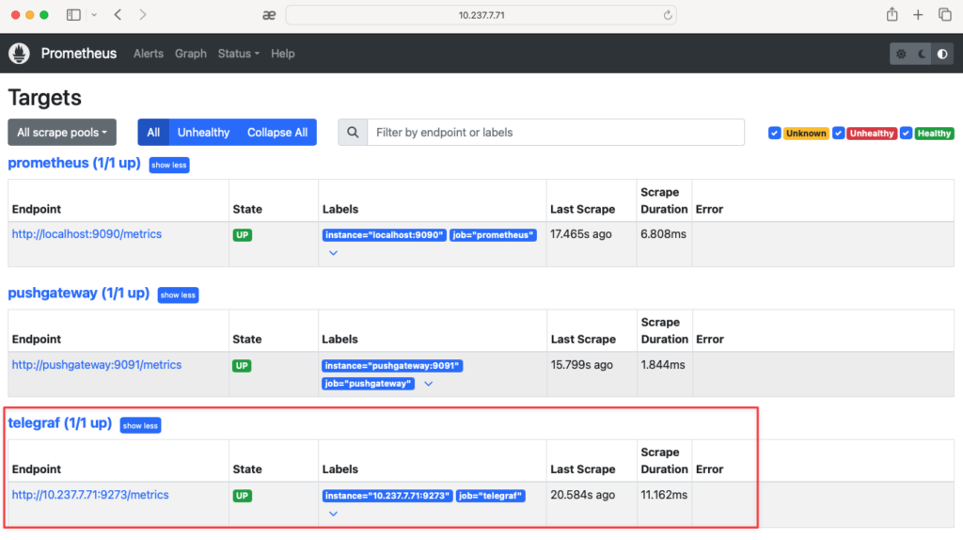Open the Safari share icon
The height and width of the screenshot is (540, 963).
click(892, 14)
